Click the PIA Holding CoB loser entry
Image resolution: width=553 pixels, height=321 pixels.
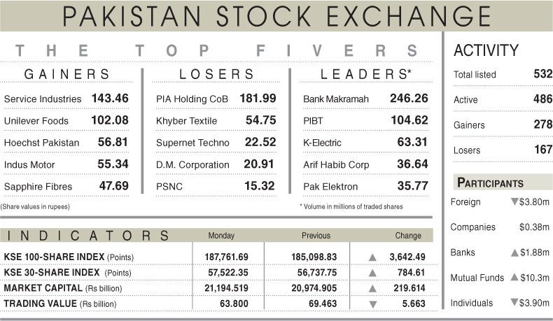click(x=194, y=99)
